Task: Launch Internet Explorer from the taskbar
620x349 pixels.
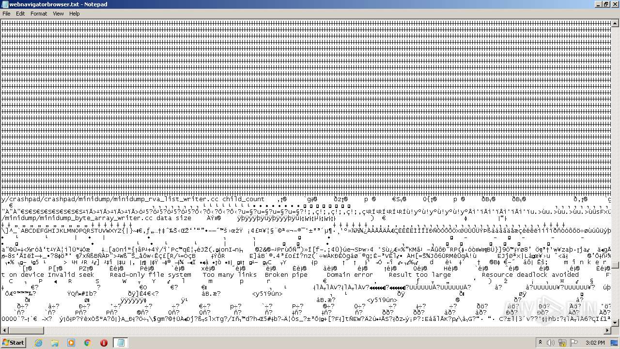Action: (x=39, y=343)
